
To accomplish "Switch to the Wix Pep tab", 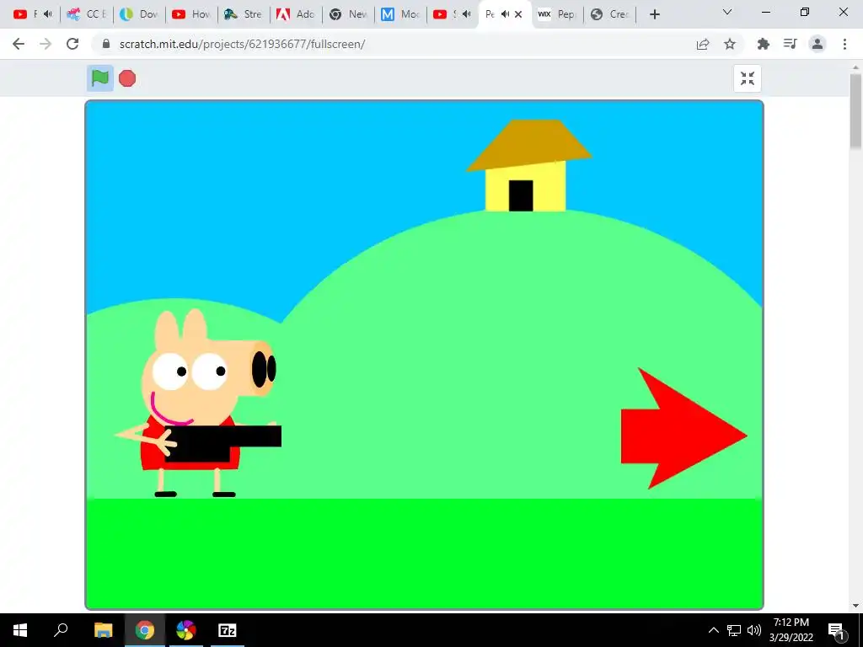I will click(x=556, y=14).
